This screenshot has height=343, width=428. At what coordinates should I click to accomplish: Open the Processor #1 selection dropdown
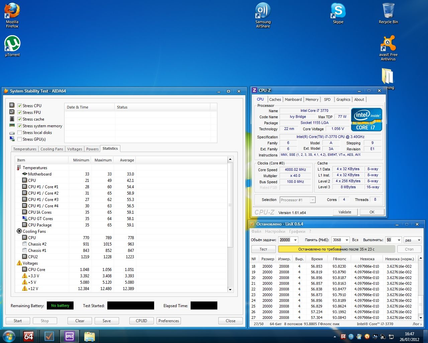point(313,200)
